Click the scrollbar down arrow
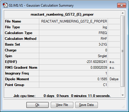This screenshot has height=112, width=129. (123, 95)
